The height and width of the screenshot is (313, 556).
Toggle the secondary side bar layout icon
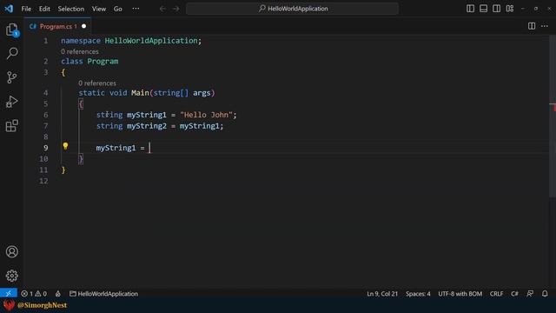pyautogui.click(x=496, y=9)
